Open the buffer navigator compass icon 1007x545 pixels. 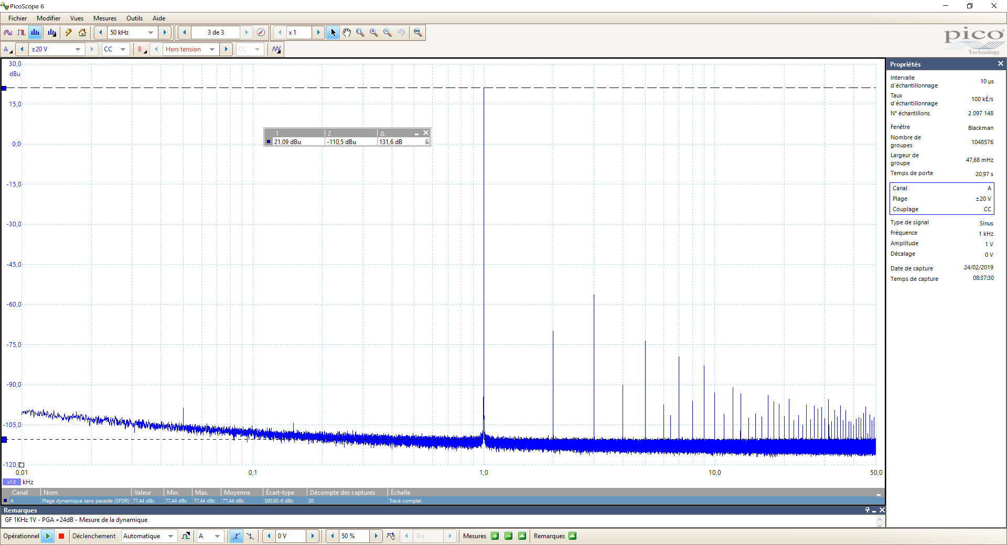pos(261,32)
